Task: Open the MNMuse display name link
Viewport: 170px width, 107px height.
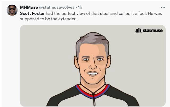Action: point(29,7)
